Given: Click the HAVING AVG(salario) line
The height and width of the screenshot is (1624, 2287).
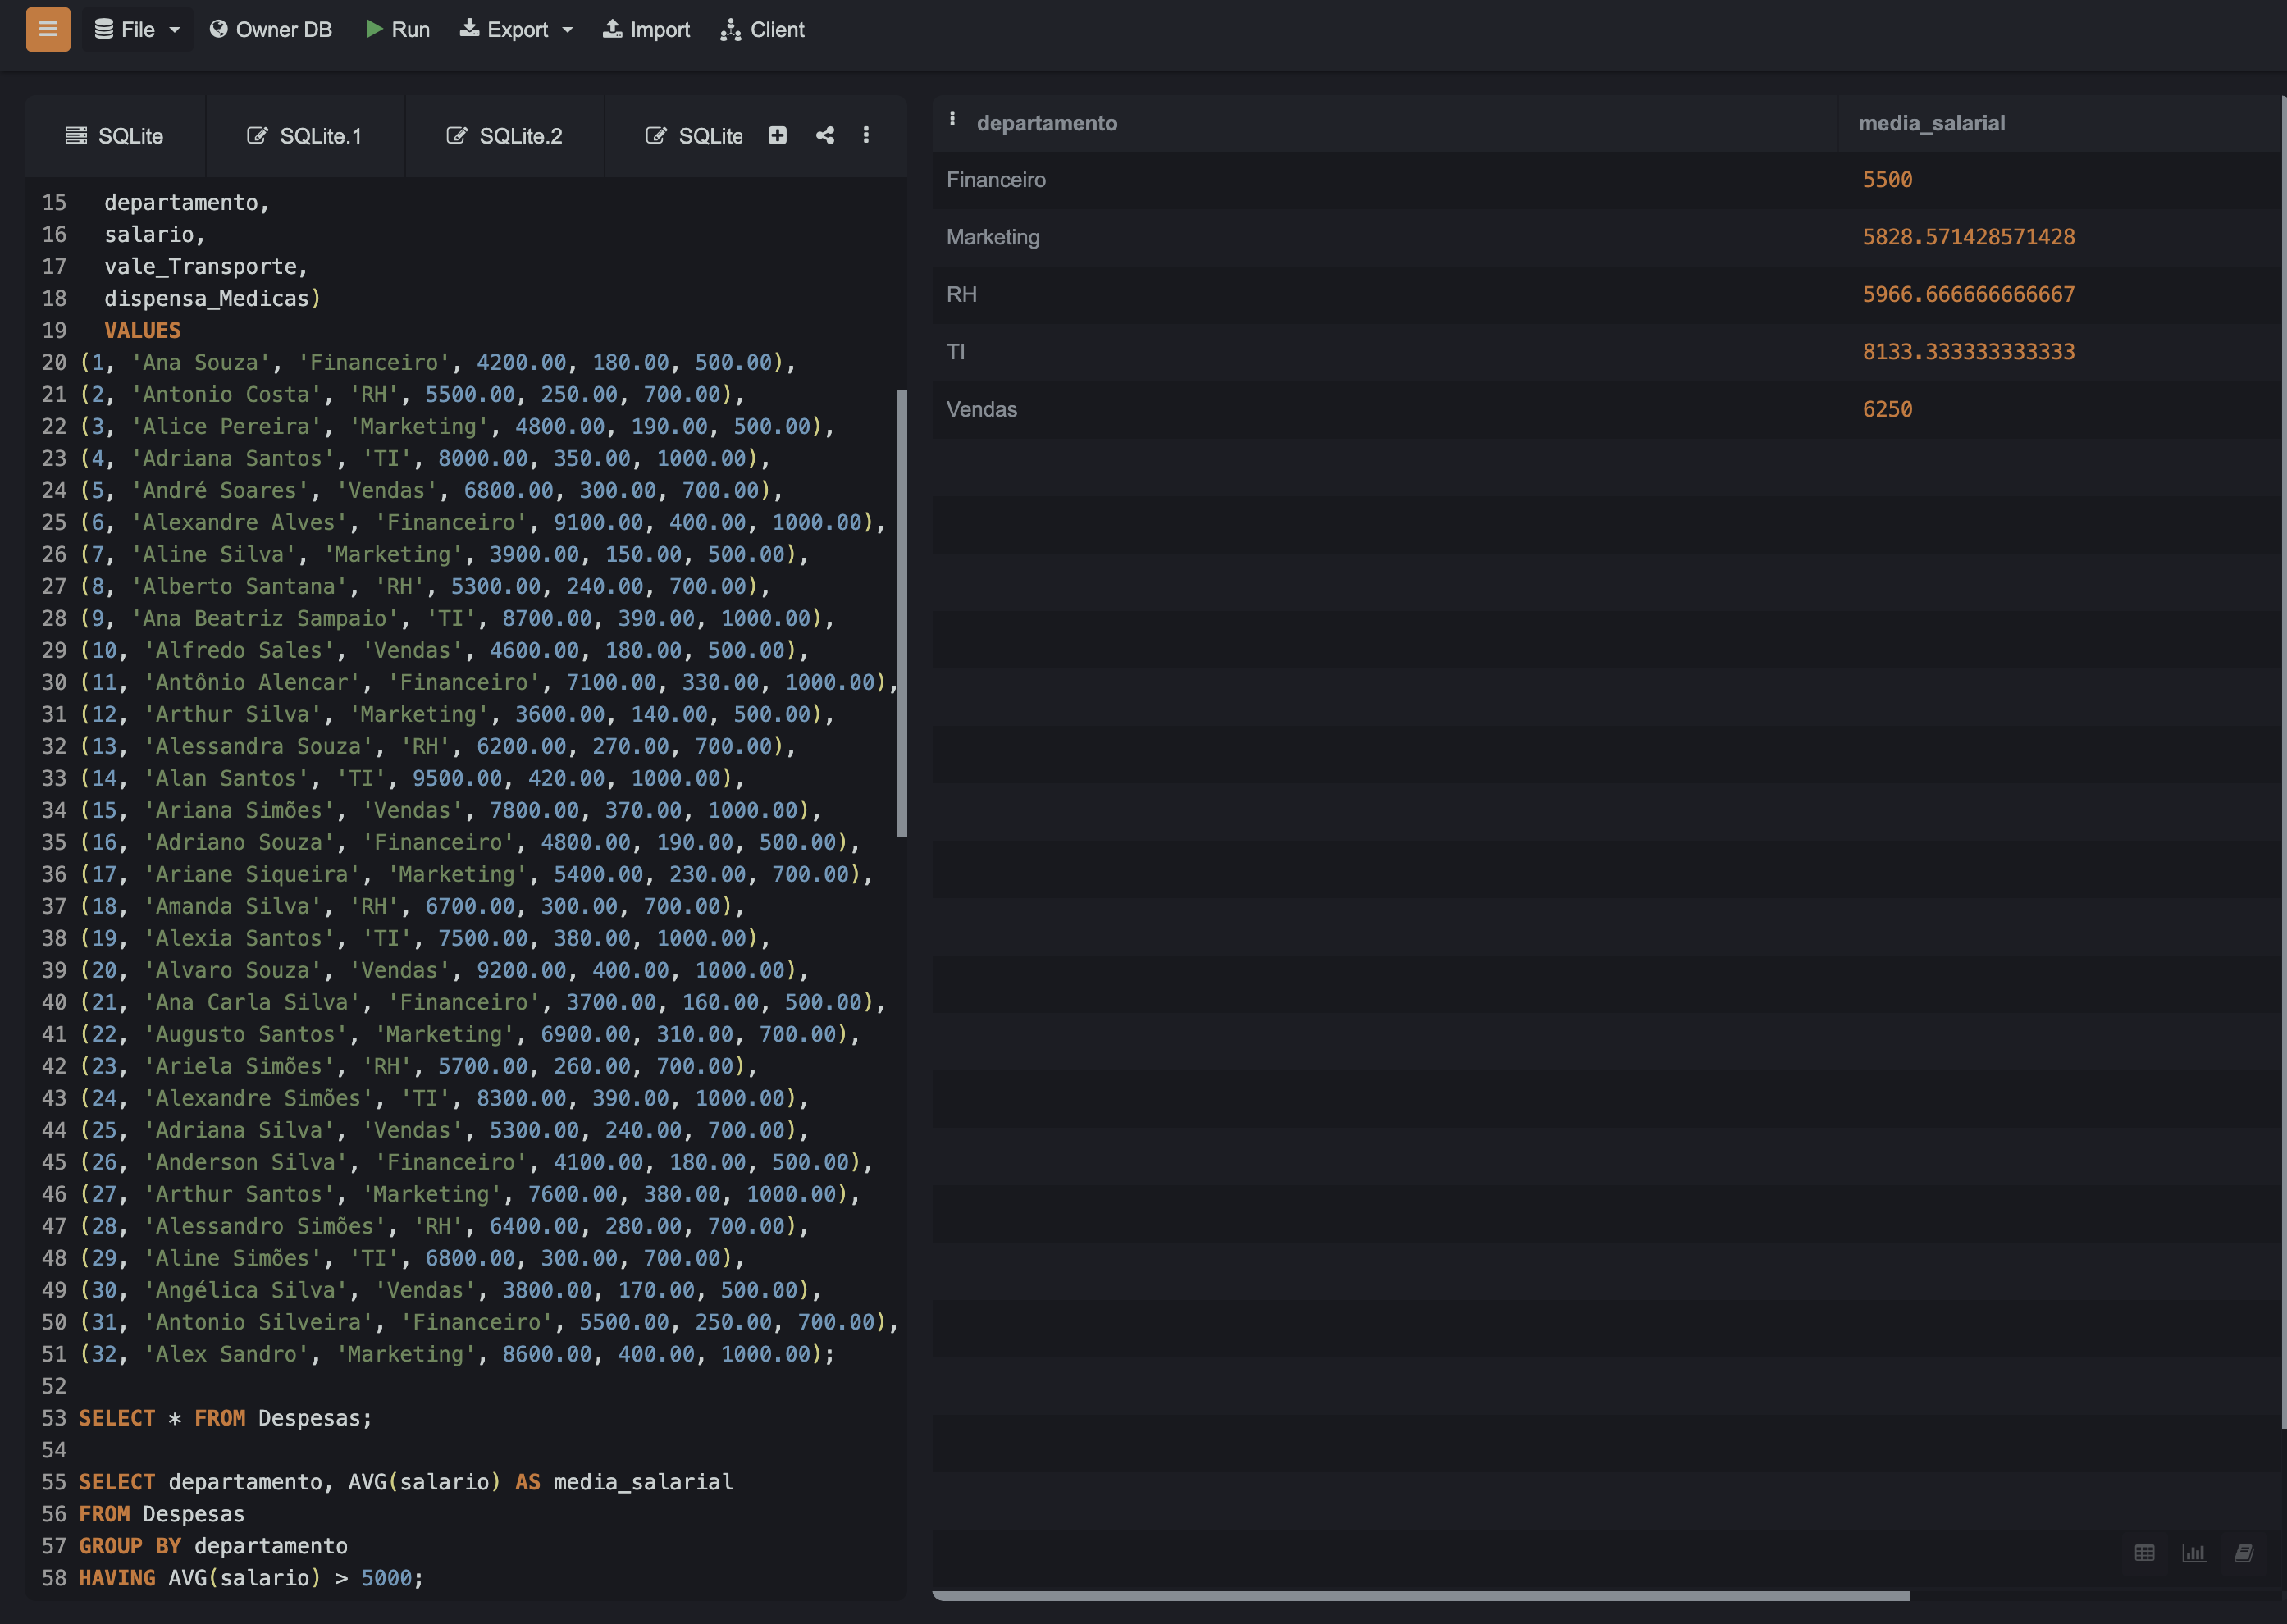Looking at the screenshot, I should [x=251, y=1578].
